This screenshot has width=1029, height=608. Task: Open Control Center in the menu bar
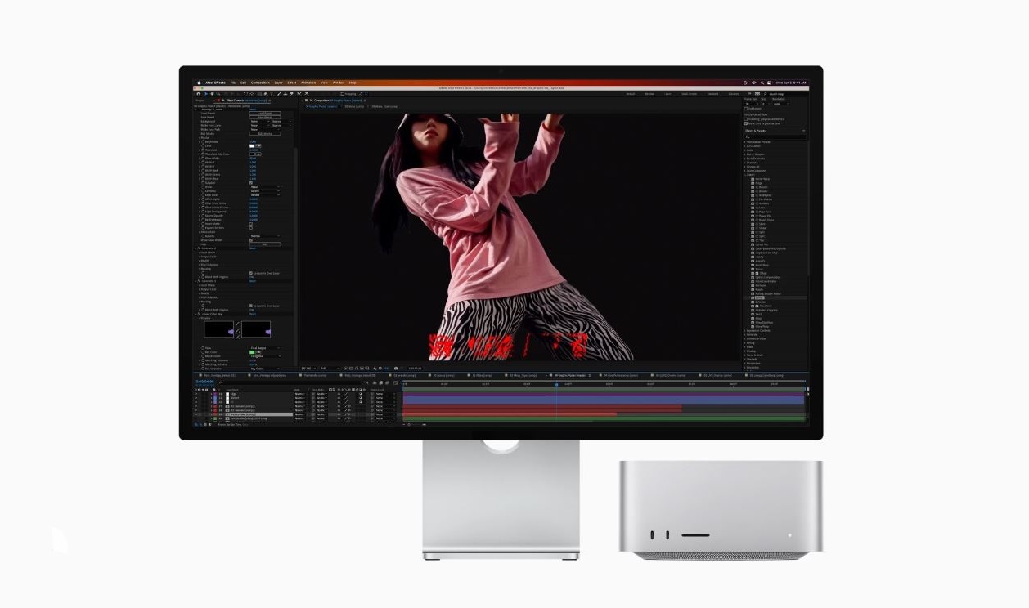[x=770, y=83]
